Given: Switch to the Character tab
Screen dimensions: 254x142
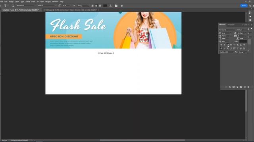Looking at the screenshot, I should click(222, 25).
